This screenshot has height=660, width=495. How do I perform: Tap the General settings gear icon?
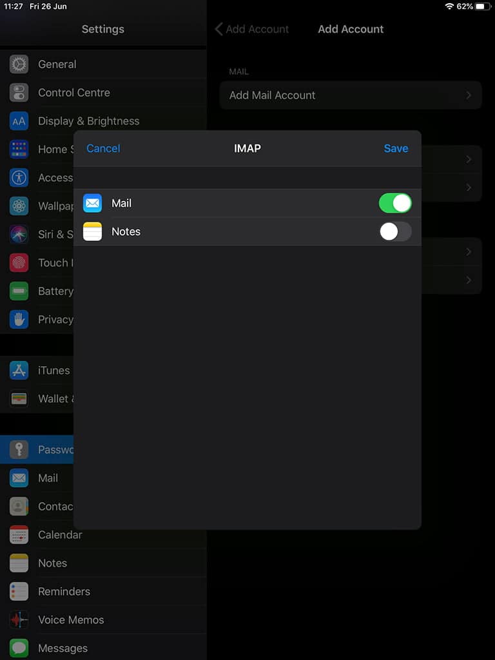[19, 64]
